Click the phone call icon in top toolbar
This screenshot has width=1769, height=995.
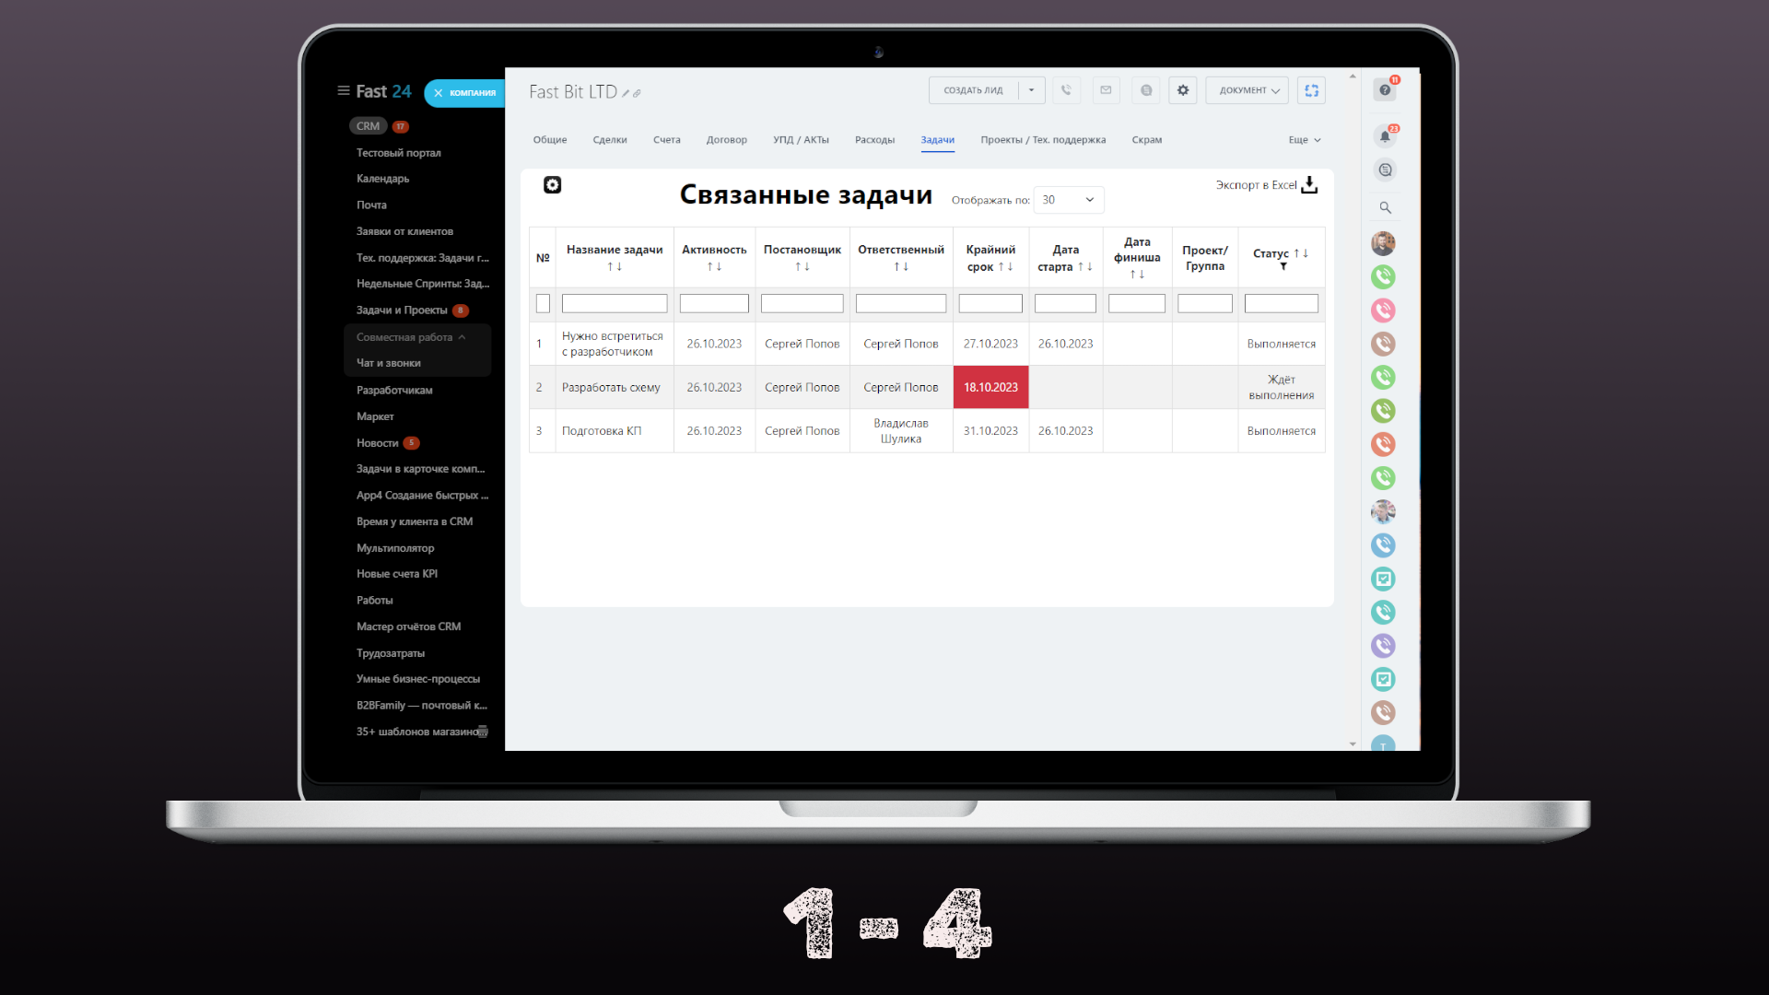pyautogui.click(x=1066, y=90)
